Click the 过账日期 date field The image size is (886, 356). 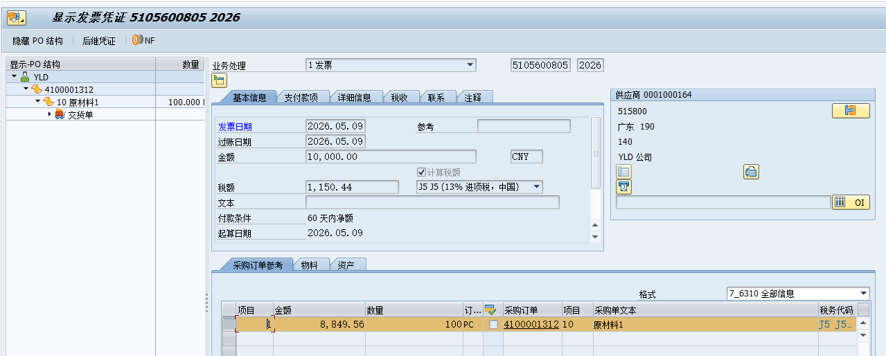tap(335, 141)
